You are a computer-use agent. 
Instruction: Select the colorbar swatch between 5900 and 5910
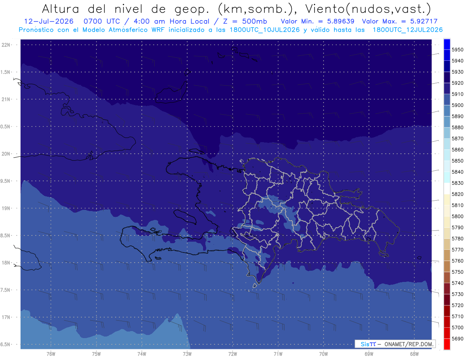point(447,100)
